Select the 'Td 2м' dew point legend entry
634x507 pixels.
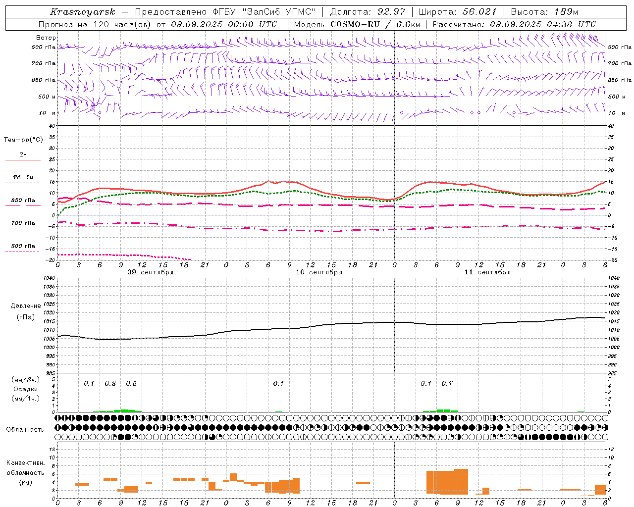[x=23, y=177]
